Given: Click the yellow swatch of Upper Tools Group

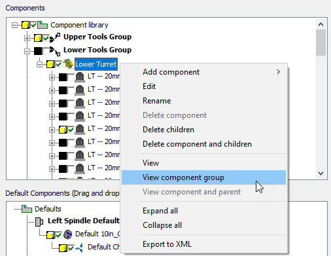Looking at the screenshot, I should coord(38,38).
